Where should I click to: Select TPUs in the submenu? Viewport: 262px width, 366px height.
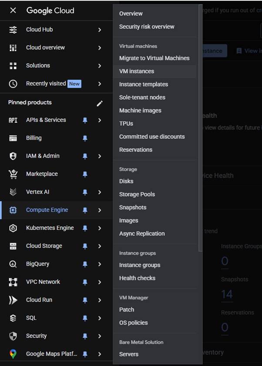(x=155, y=124)
